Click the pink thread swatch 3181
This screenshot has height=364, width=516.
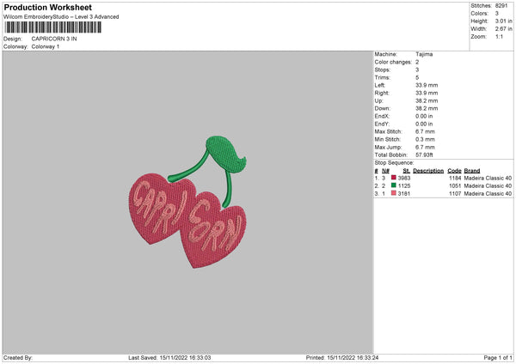pos(393,193)
